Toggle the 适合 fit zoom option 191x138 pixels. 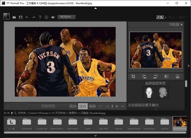(83, 106)
